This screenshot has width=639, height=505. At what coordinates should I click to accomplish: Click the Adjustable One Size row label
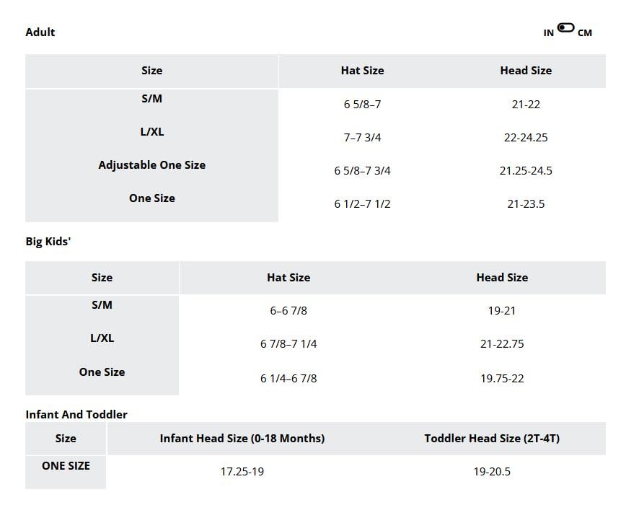click(x=151, y=165)
